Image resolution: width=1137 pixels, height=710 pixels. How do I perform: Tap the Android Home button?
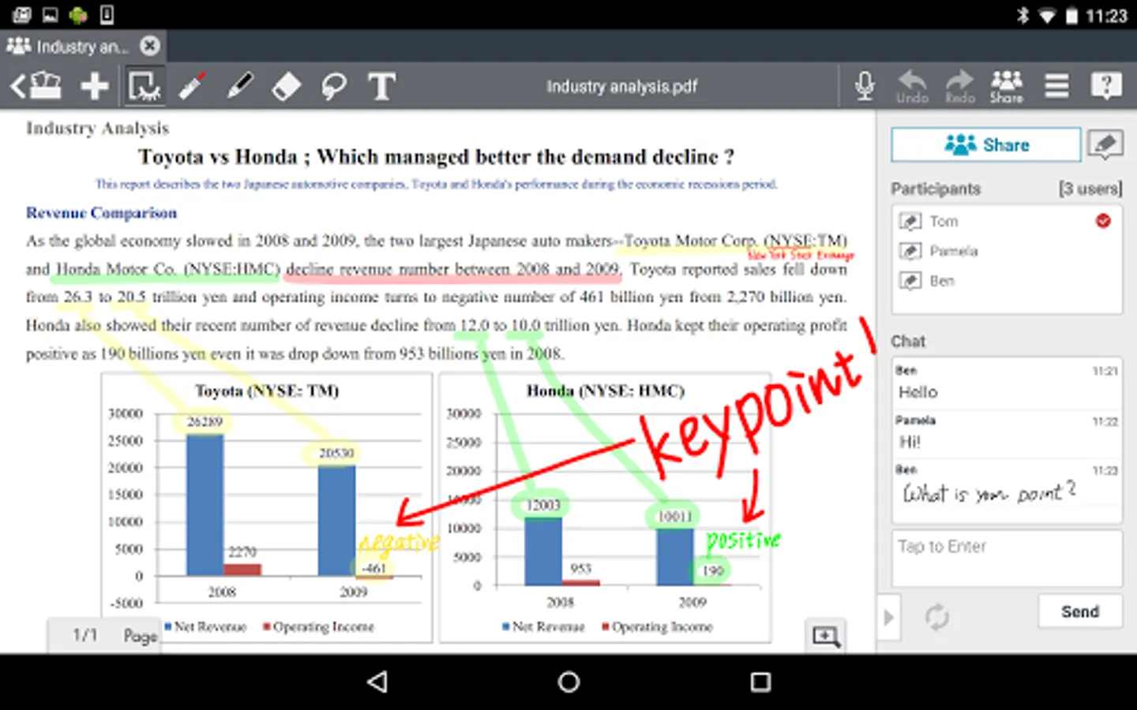click(x=568, y=682)
